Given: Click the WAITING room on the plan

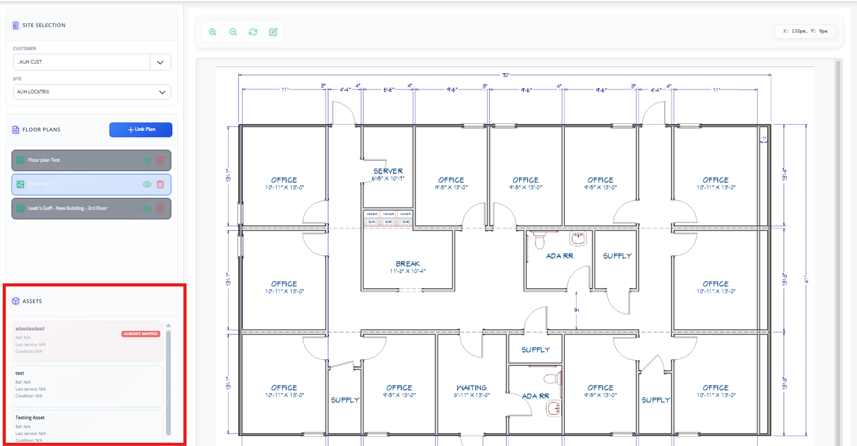Looking at the screenshot, I should [x=472, y=391].
